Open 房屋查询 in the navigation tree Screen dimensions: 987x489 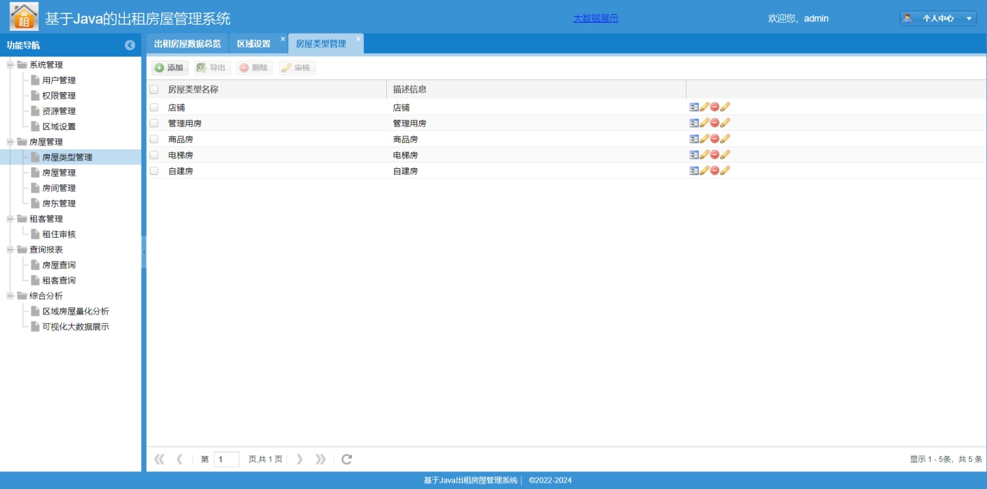tap(59, 265)
